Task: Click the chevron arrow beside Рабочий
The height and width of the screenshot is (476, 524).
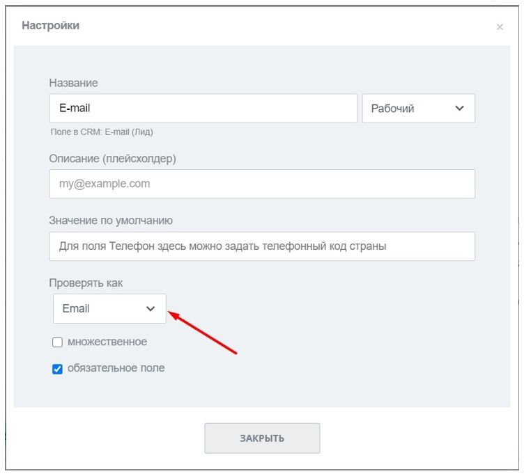Action: point(459,109)
